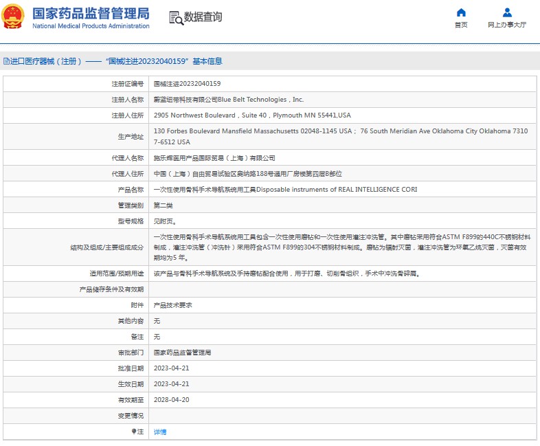The height and width of the screenshot is (446, 540).
Task: Click 管理类别 row label
Action: [131, 205]
